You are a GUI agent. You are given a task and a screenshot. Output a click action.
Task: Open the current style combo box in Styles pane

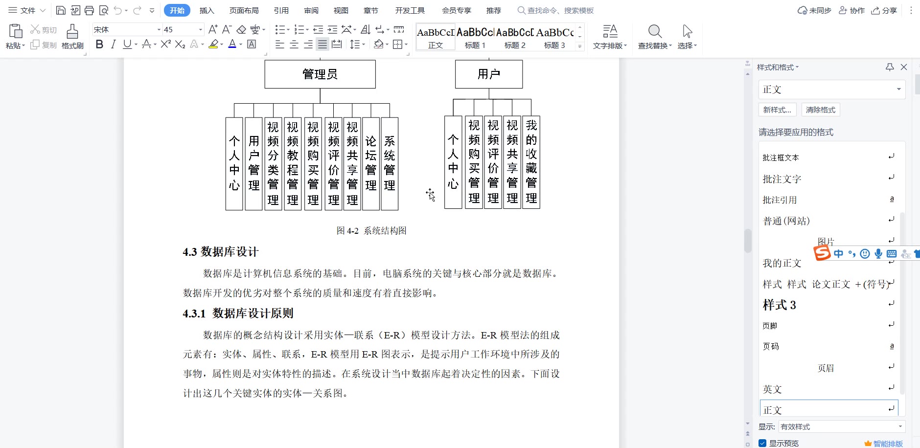tap(832, 90)
